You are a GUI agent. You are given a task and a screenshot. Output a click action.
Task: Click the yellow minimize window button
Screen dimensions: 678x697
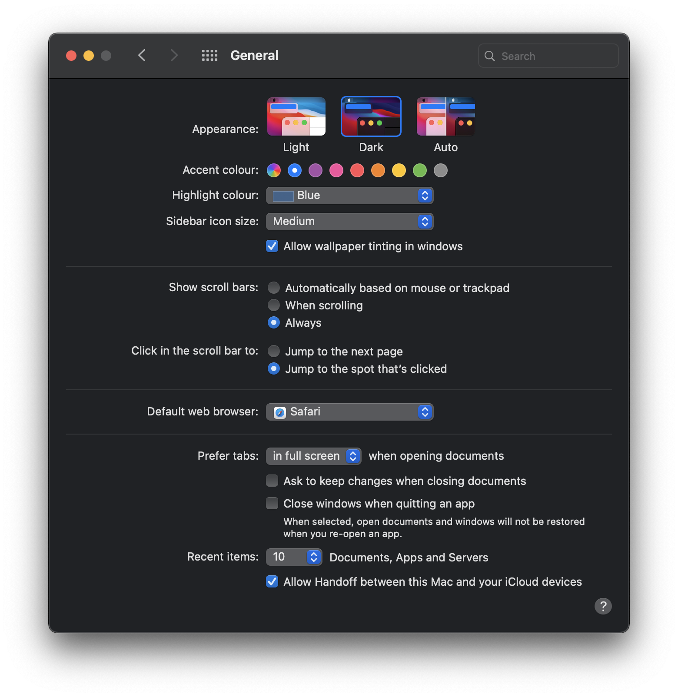(89, 56)
